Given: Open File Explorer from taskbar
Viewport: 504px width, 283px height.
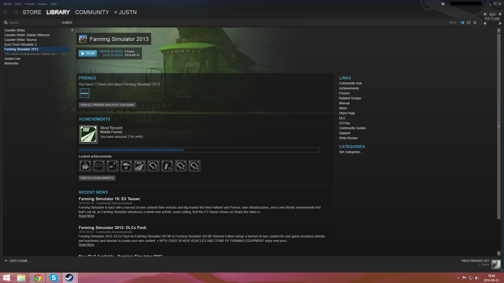Looking at the screenshot, I should click(21, 278).
